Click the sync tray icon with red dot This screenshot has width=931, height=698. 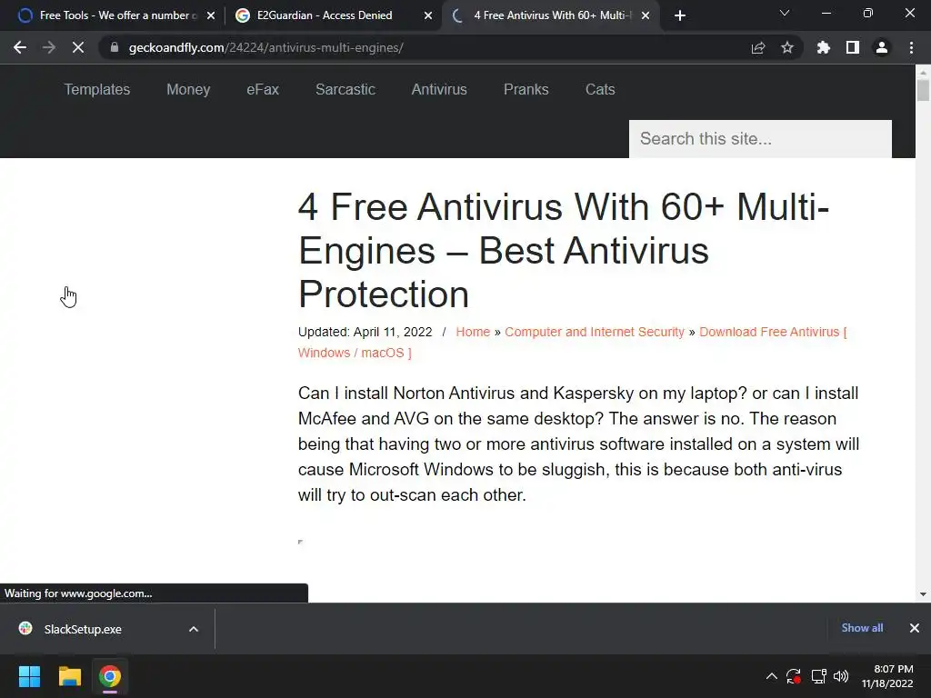pyautogui.click(x=794, y=676)
